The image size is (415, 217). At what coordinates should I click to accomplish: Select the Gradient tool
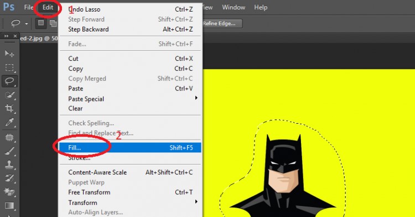tap(9, 205)
